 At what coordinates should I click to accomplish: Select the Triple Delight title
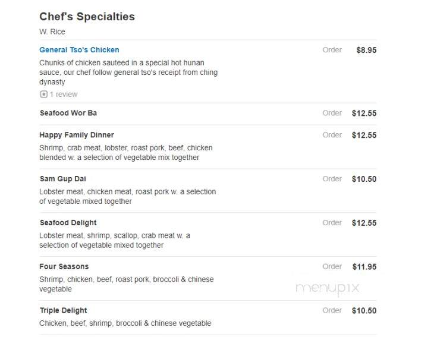tap(63, 310)
